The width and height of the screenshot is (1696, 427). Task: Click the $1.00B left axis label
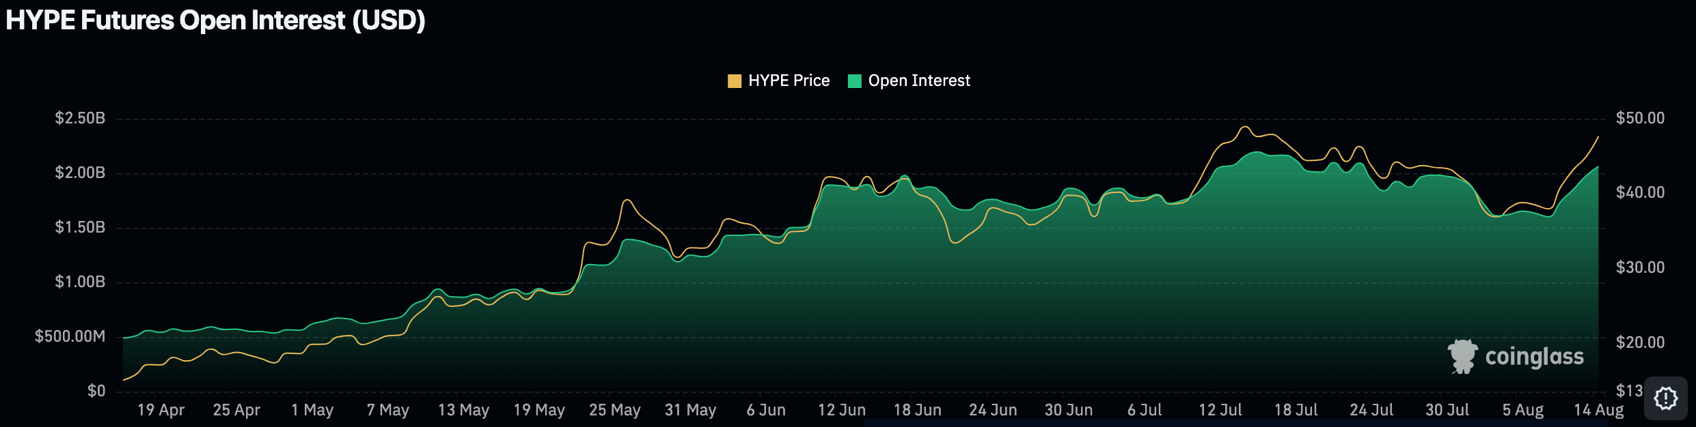pos(80,282)
